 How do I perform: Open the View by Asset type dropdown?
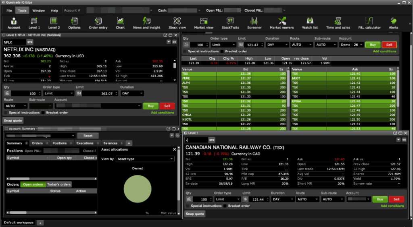click(145, 159)
